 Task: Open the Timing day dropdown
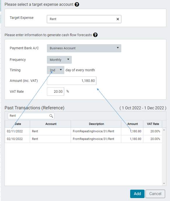pyautogui.click(x=55, y=70)
